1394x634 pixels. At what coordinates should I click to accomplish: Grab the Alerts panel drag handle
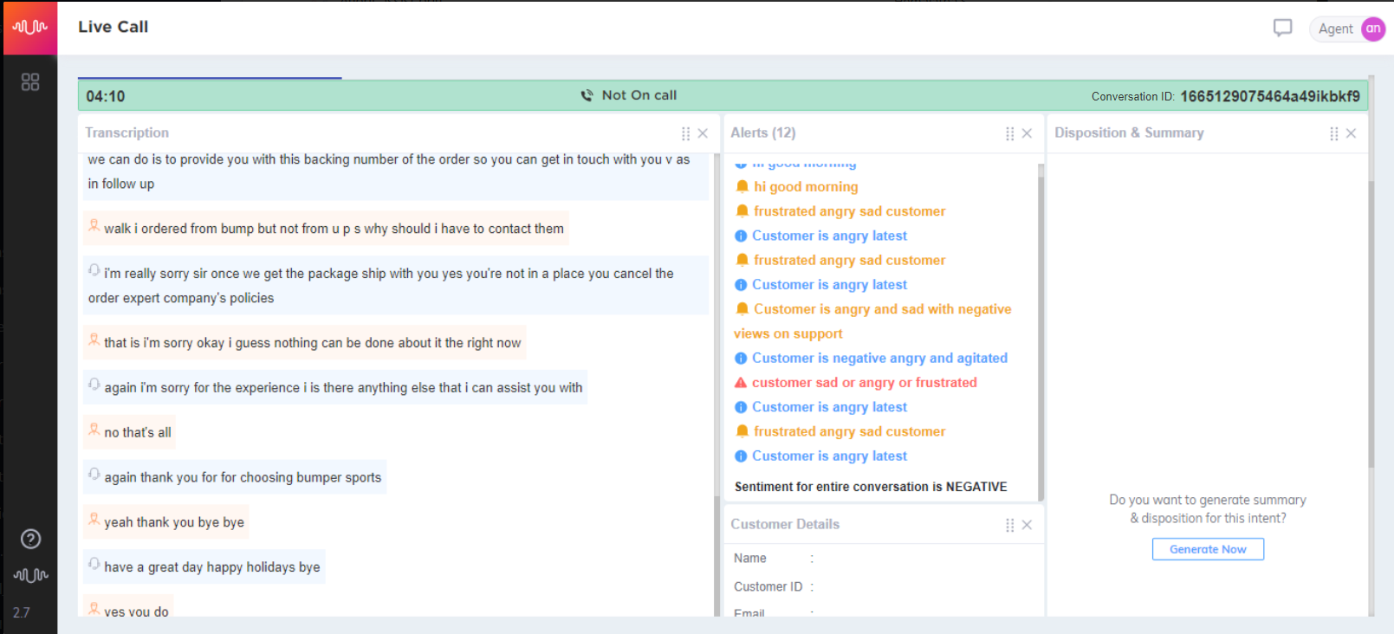click(x=1009, y=133)
